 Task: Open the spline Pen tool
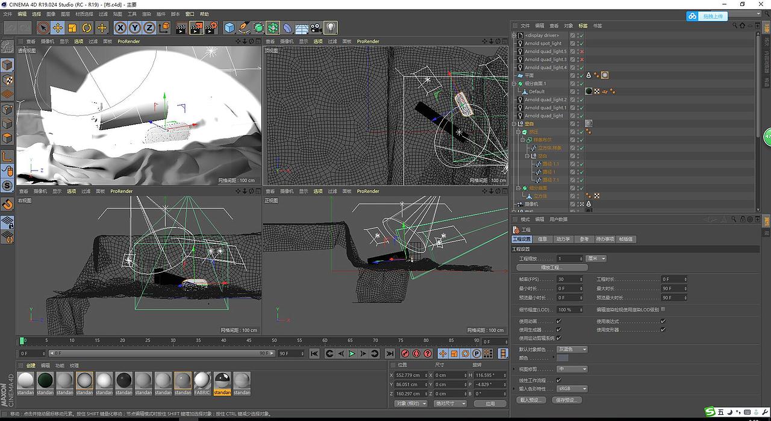coord(244,28)
